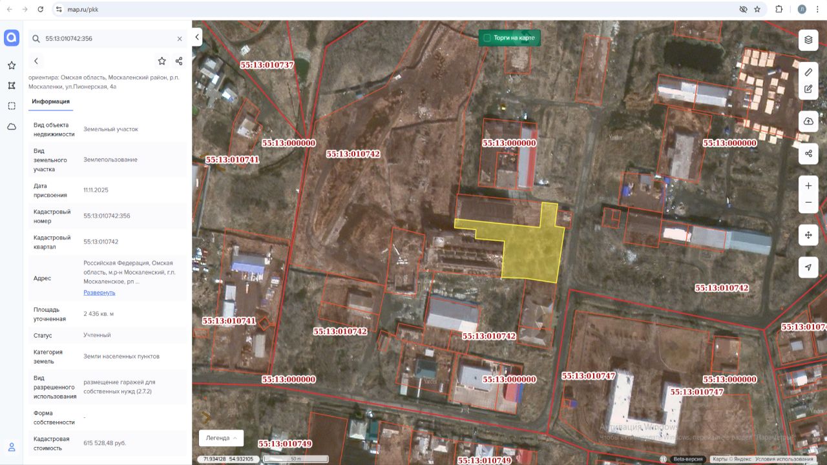This screenshot has width=827, height=465.
Task: Select the "Информация" tab
Action: point(50,101)
